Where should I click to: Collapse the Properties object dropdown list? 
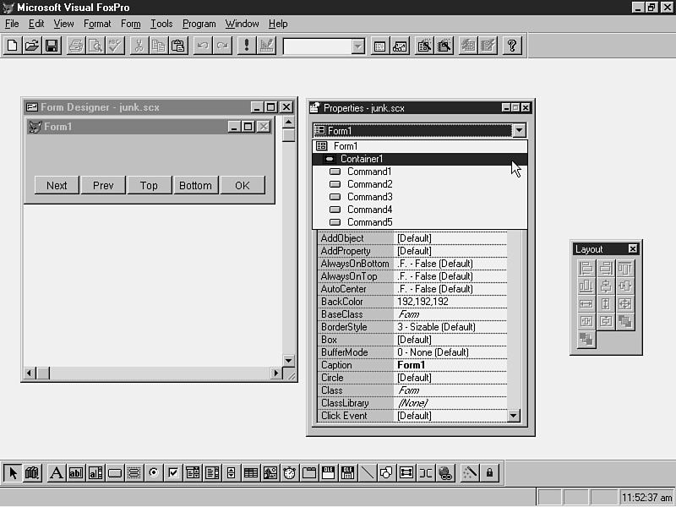519,130
